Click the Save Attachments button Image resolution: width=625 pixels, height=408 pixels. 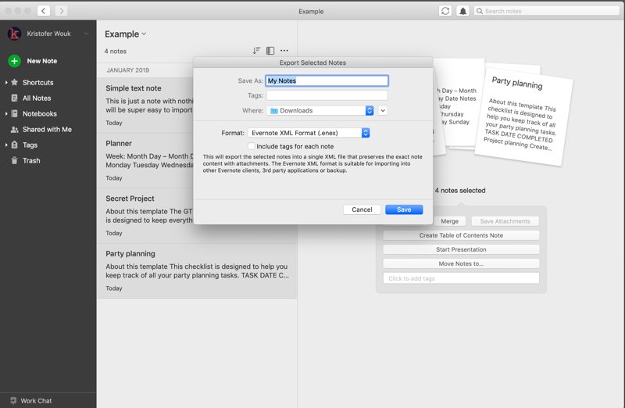point(505,221)
